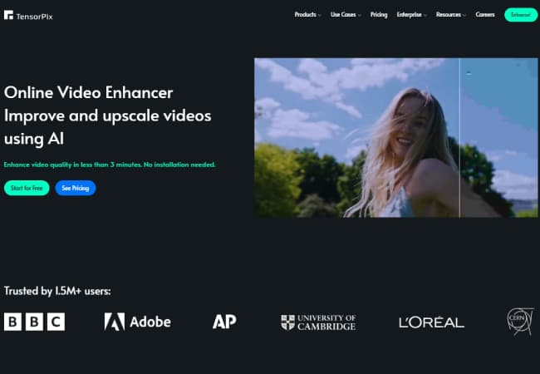This screenshot has height=374, width=540.
Task: Expand the Products dropdown menu
Action: point(307,15)
